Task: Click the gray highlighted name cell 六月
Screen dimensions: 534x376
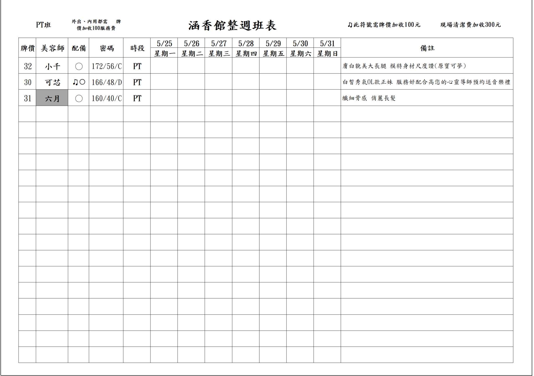Action: coord(52,98)
